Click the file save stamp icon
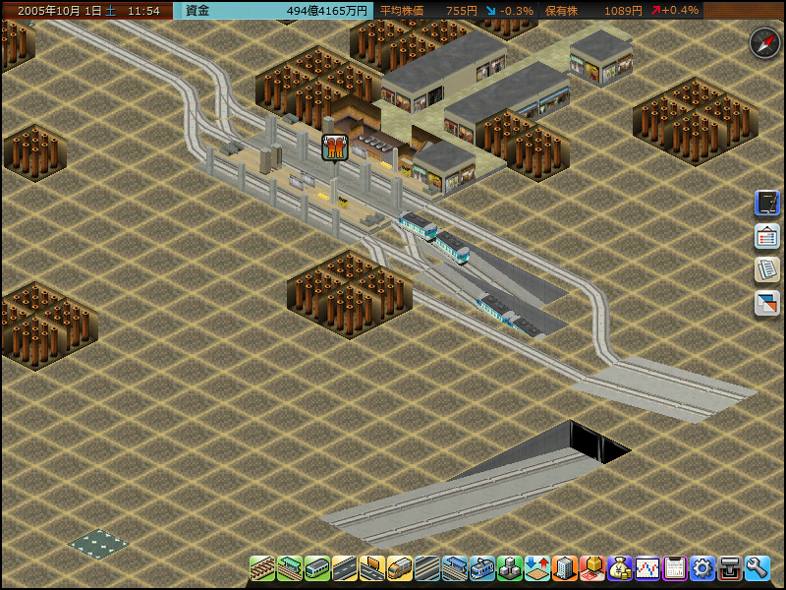This screenshot has height=590, width=786. click(729, 568)
